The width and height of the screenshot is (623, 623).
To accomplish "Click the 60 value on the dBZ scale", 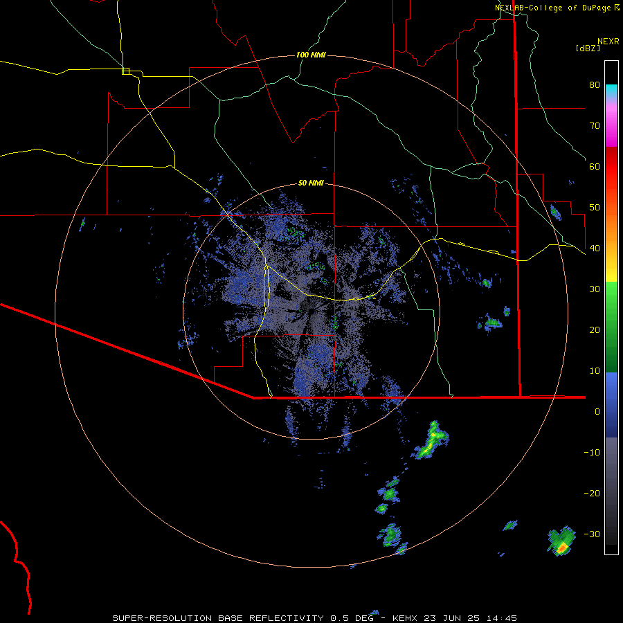I will (x=595, y=166).
